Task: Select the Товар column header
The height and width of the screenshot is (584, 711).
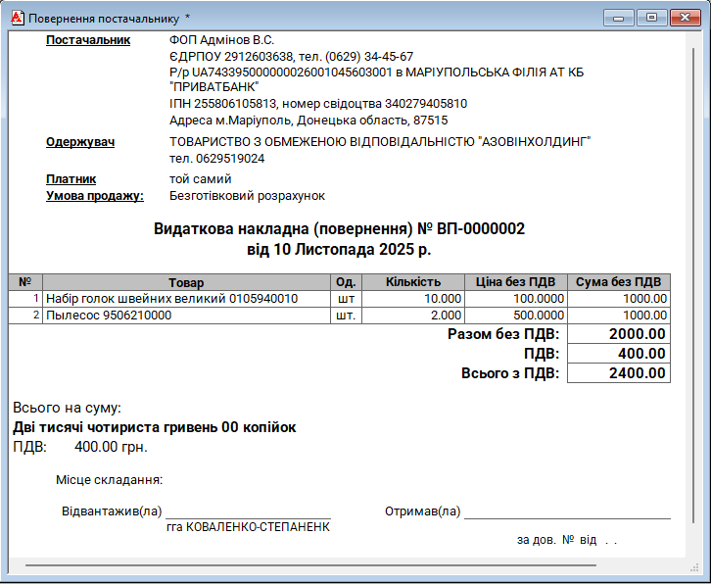Action: click(186, 282)
